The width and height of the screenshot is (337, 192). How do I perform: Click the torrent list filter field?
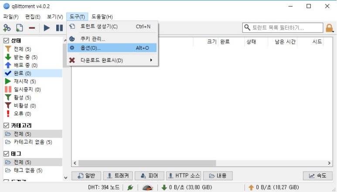click(x=283, y=28)
